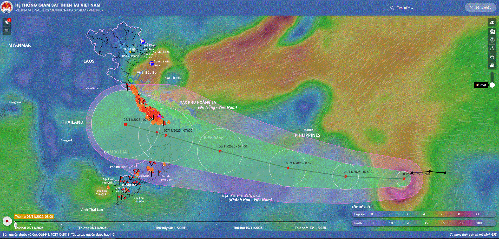Click the 'Cấp gió' wind level scale

click(x=359, y=214)
